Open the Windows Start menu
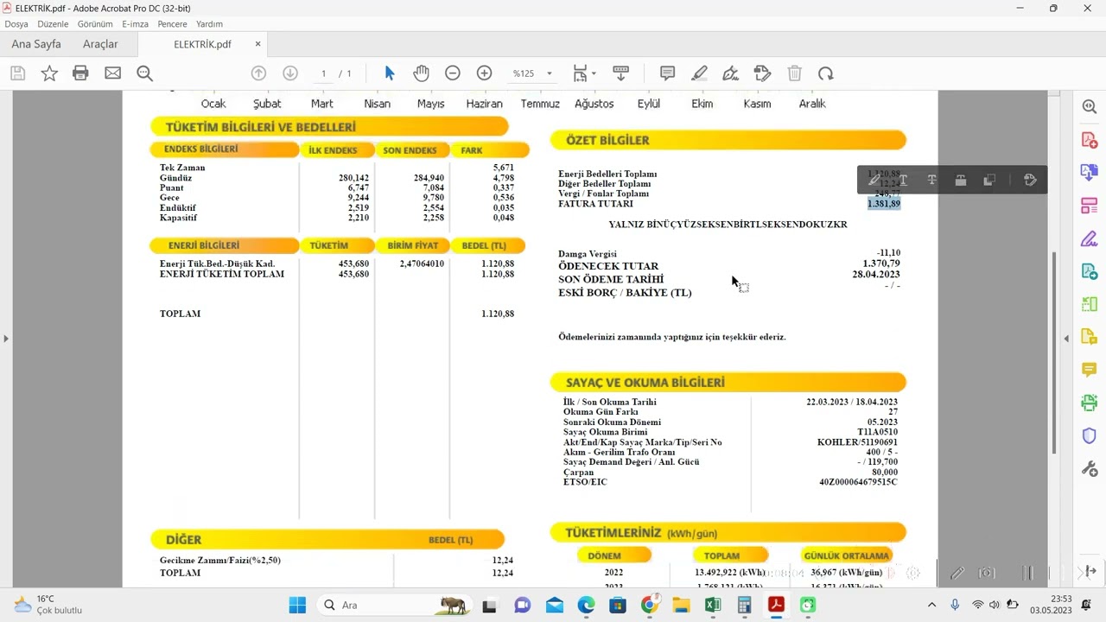This screenshot has width=1106, height=622. [x=297, y=605]
